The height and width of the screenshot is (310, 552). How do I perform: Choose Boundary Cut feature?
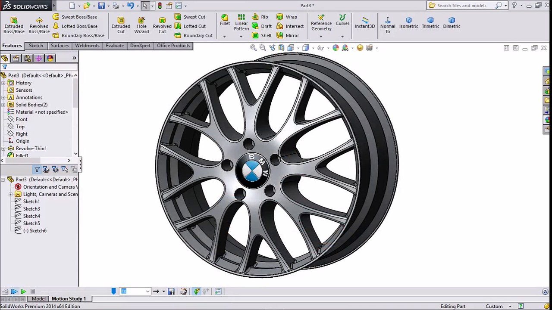pyautogui.click(x=193, y=36)
